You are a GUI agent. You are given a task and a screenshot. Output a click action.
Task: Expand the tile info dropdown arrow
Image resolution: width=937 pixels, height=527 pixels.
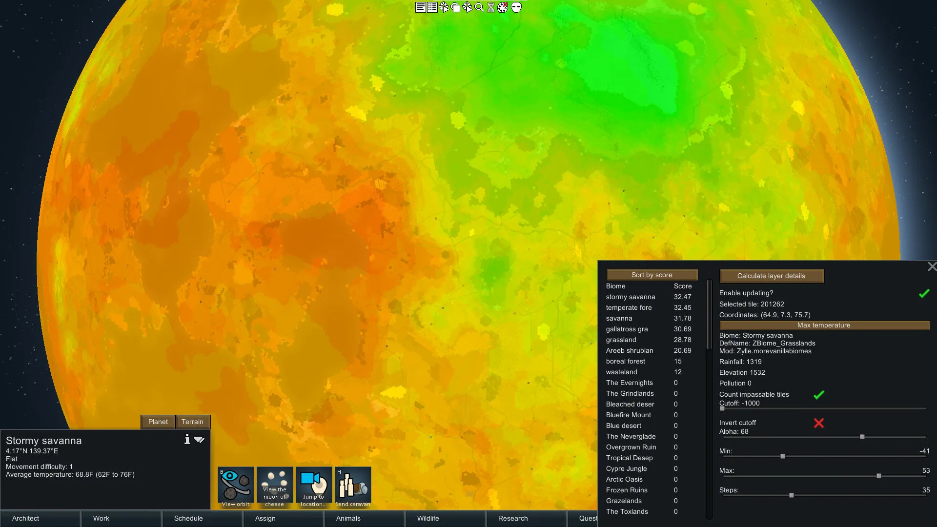[x=199, y=440]
